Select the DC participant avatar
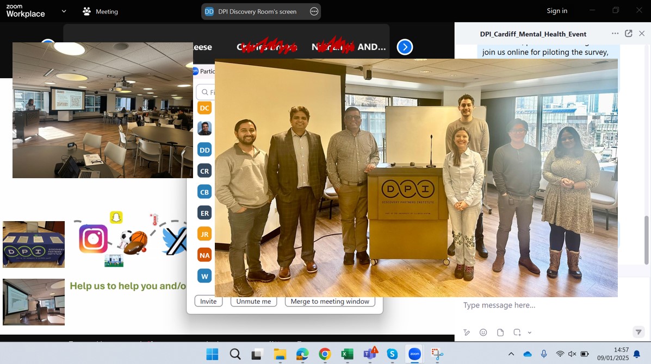Viewport: 651px width, 364px height. click(x=204, y=108)
